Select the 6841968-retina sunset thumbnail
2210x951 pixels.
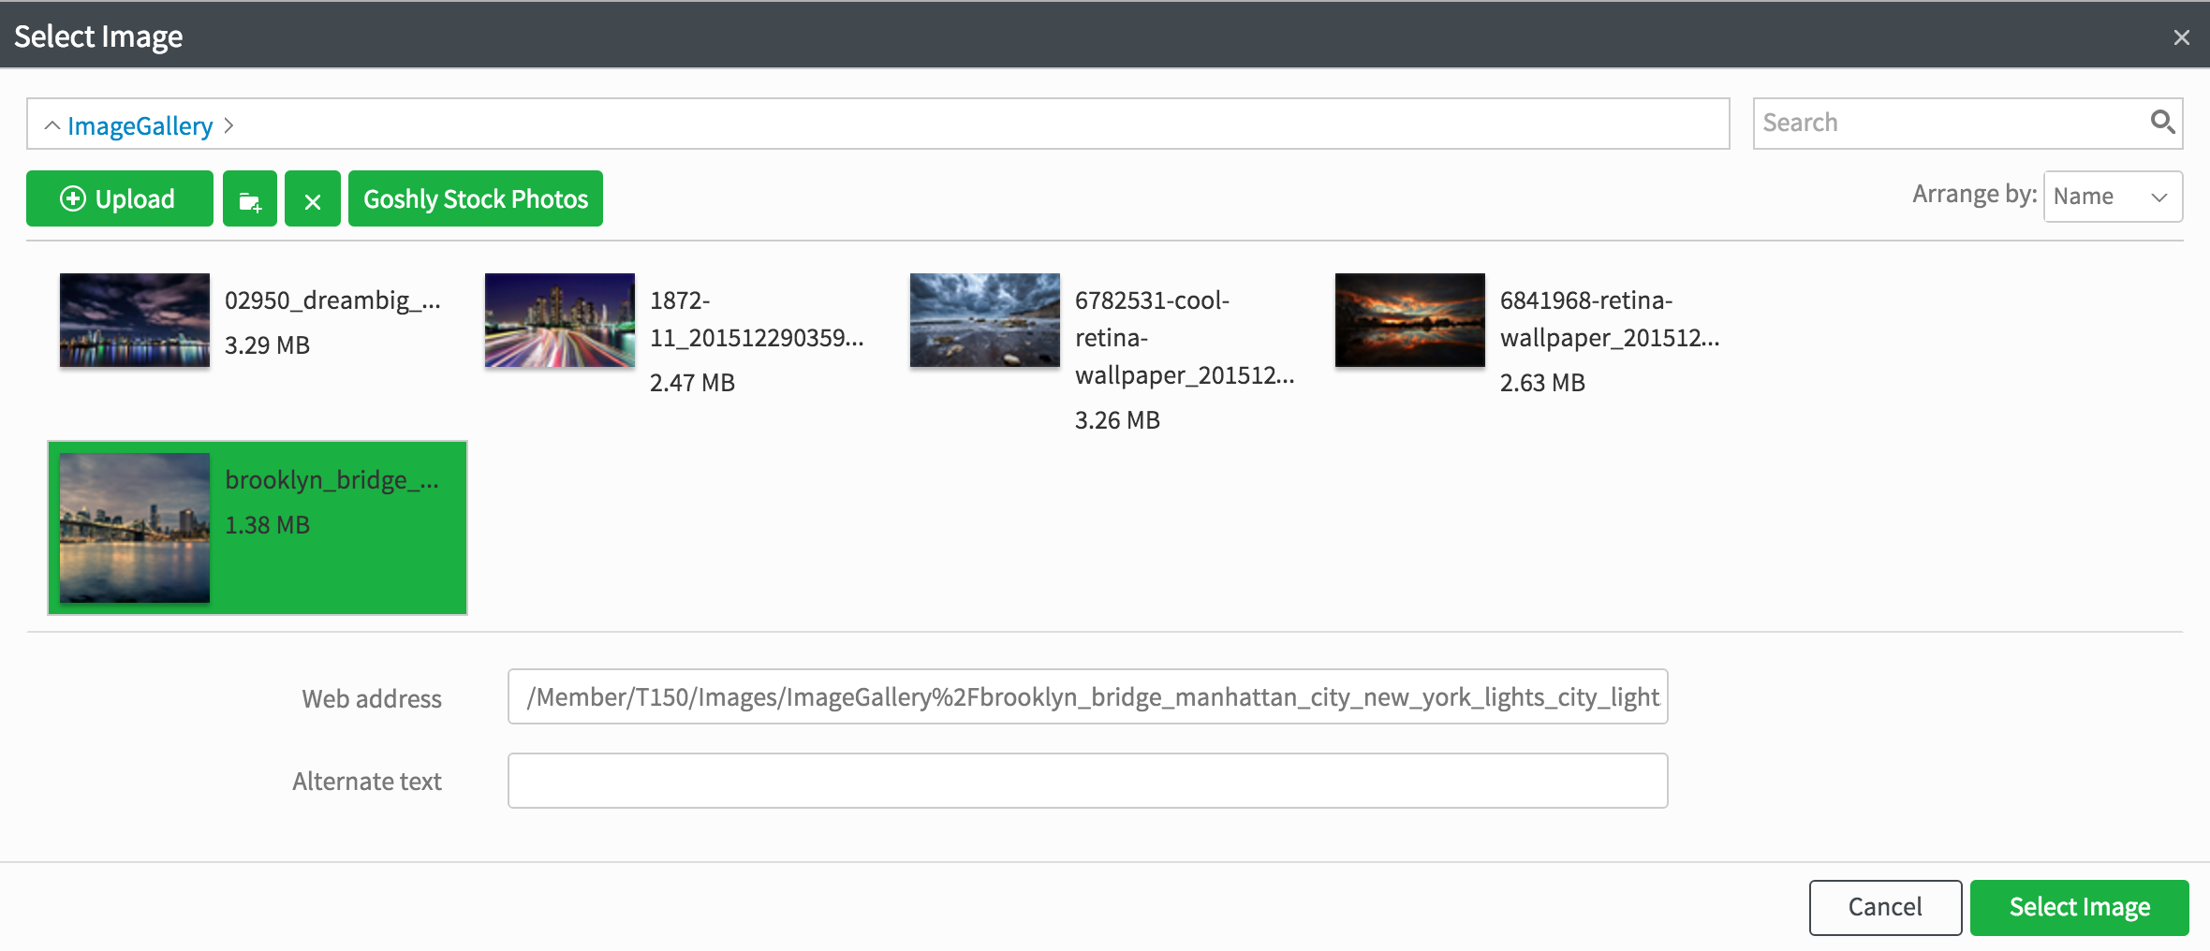tap(1410, 320)
